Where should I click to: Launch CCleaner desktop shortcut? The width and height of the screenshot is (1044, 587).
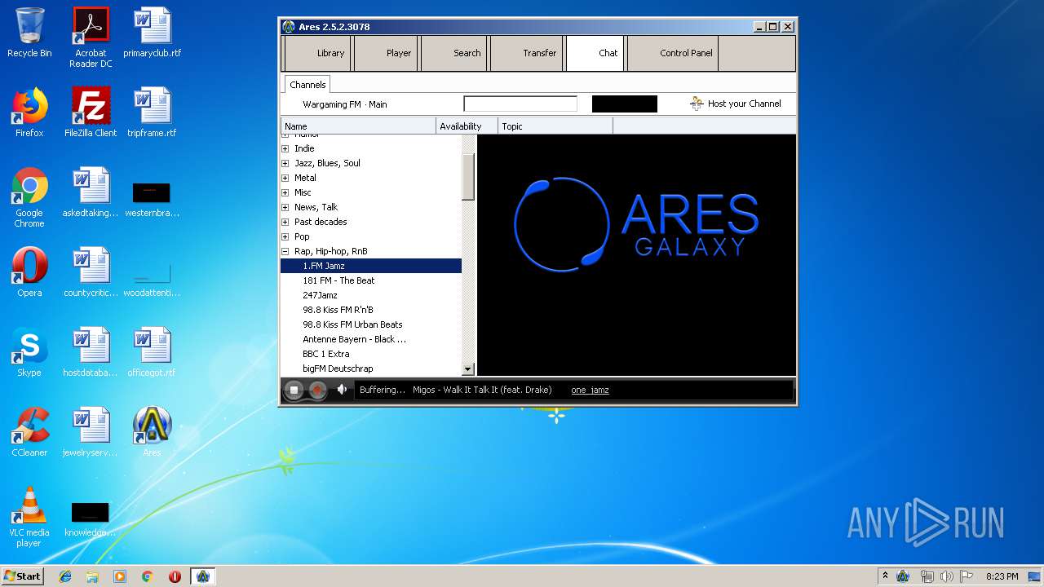point(29,432)
